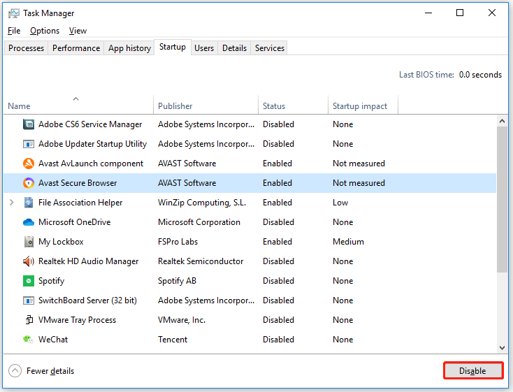Screen dimensions: 513x392
Task: Switch to the Performance tab
Action: (x=76, y=48)
